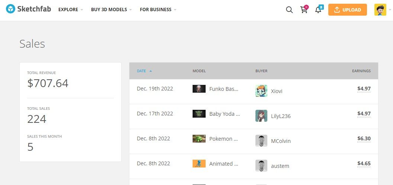Click the $6.30 earnings amount
The image size is (393, 185).
[x=364, y=138]
